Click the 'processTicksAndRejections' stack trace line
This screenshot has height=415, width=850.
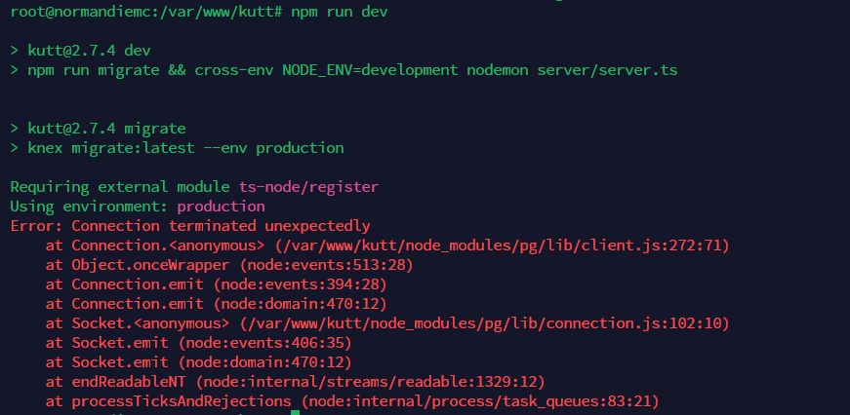coord(352,401)
